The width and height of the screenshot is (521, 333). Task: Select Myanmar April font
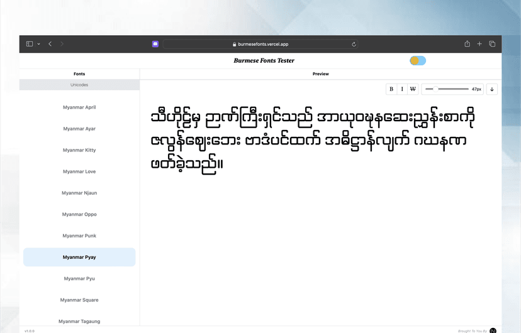(x=79, y=107)
